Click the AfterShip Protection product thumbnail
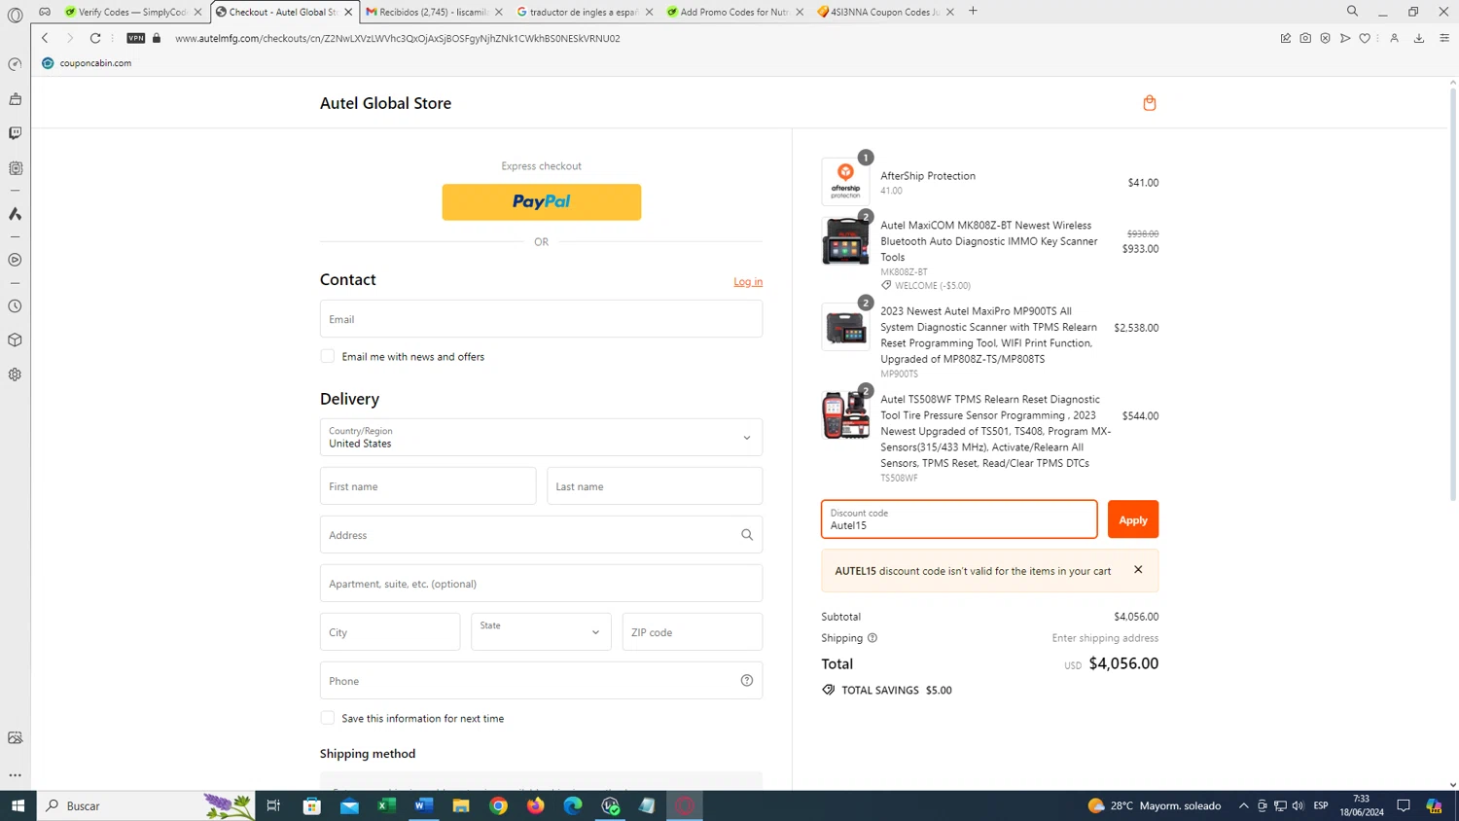 (x=845, y=182)
